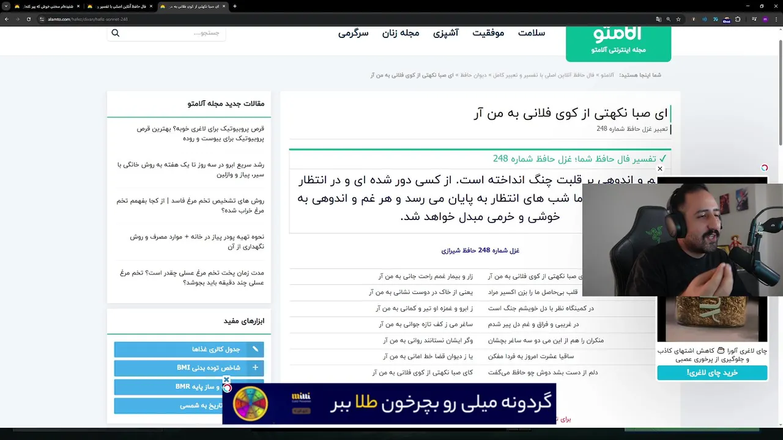View site information icon in address bar

42,19
